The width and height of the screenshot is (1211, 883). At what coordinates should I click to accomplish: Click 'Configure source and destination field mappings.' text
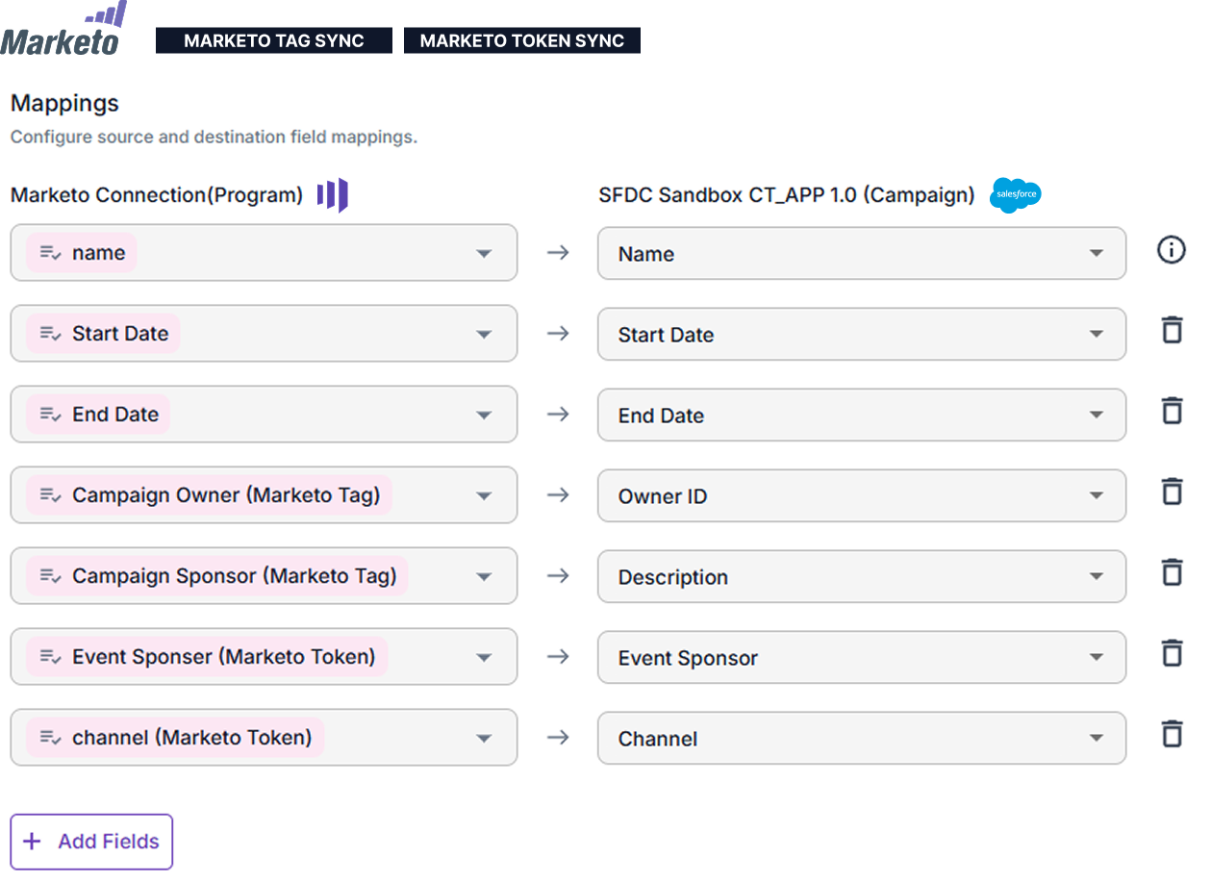tap(214, 137)
